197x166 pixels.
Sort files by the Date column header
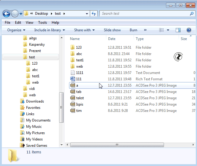click(x=112, y=39)
